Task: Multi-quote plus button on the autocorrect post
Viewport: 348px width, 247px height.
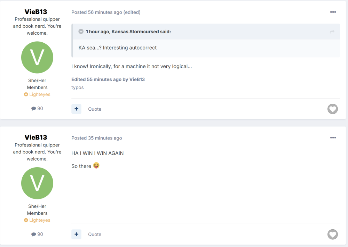Action: 76,109
